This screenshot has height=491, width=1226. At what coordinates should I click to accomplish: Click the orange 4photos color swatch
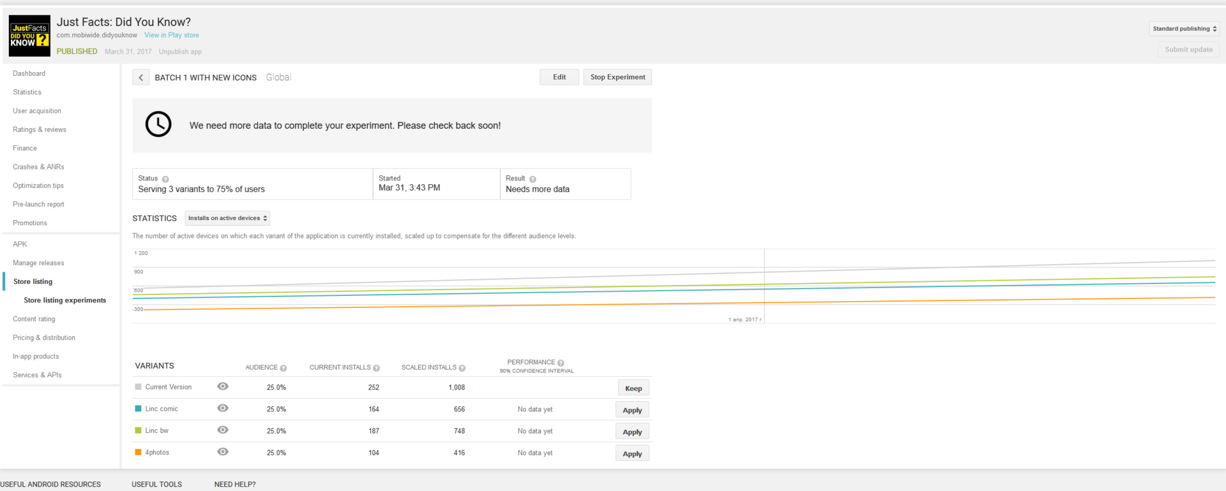click(138, 452)
